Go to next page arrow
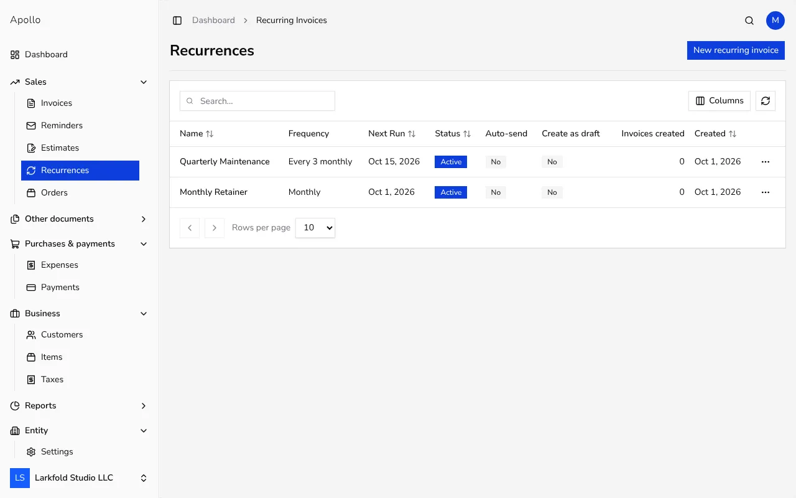 215,228
